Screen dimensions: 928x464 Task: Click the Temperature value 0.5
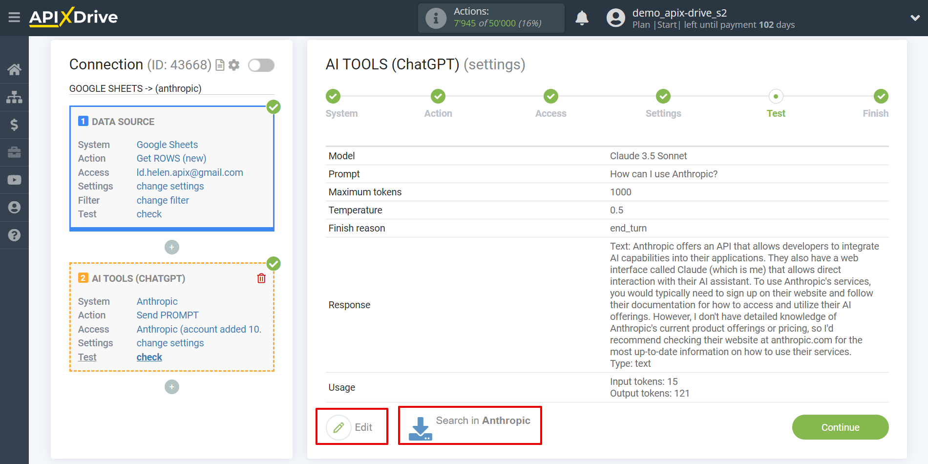tap(616, 210)
